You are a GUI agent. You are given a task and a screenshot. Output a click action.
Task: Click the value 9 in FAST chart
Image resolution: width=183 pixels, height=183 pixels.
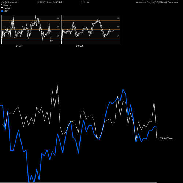(x=52, y=40)
